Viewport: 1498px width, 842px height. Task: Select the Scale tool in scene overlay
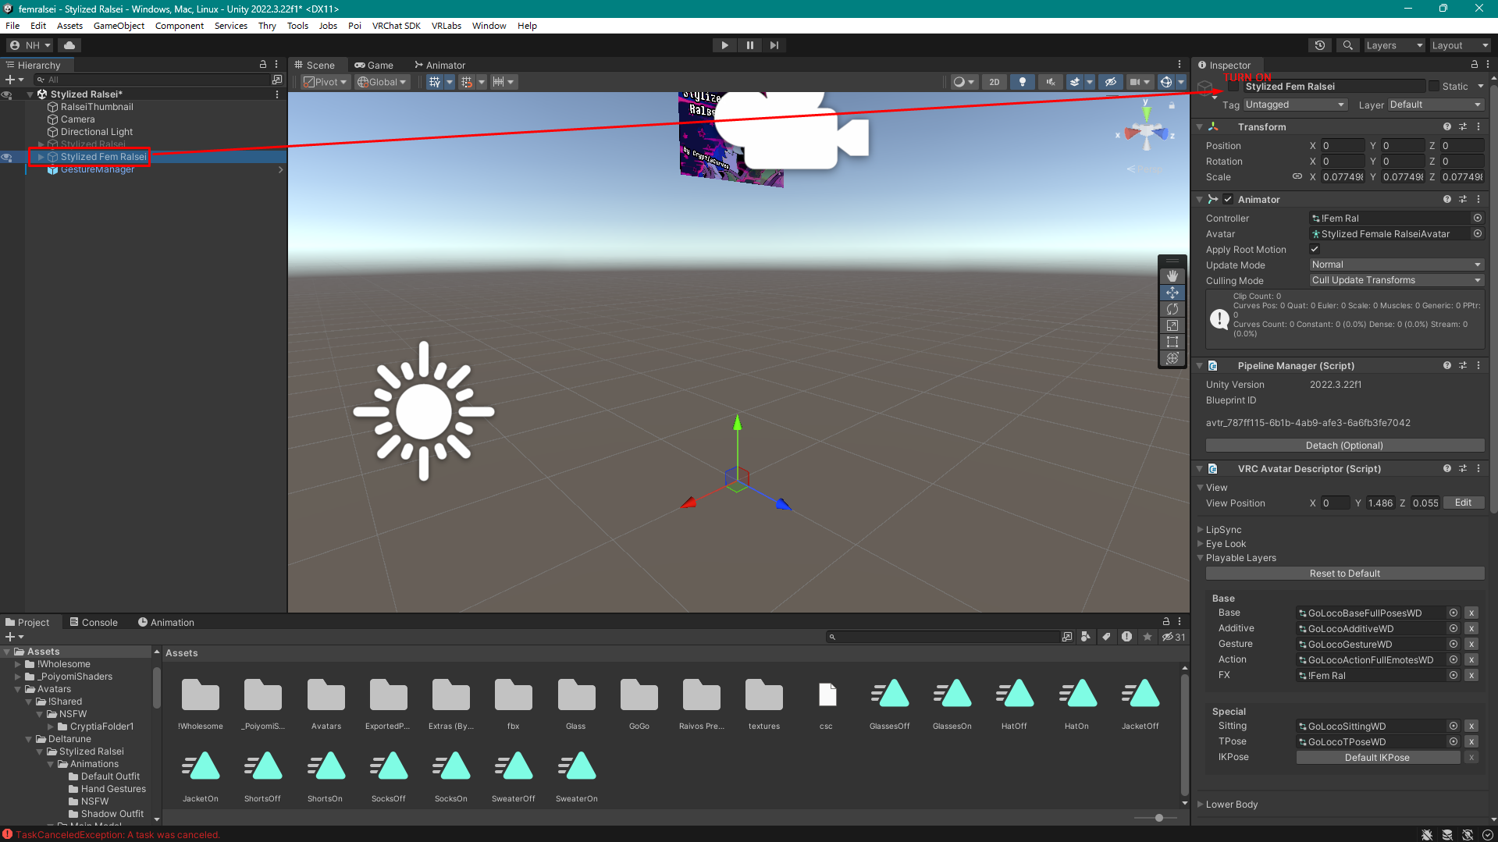(x=1172, y=325)
